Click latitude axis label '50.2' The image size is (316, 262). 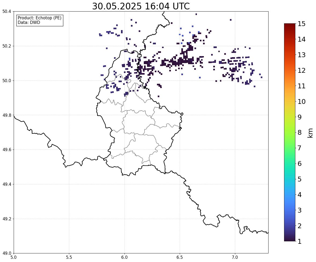(x=6, y=46)
